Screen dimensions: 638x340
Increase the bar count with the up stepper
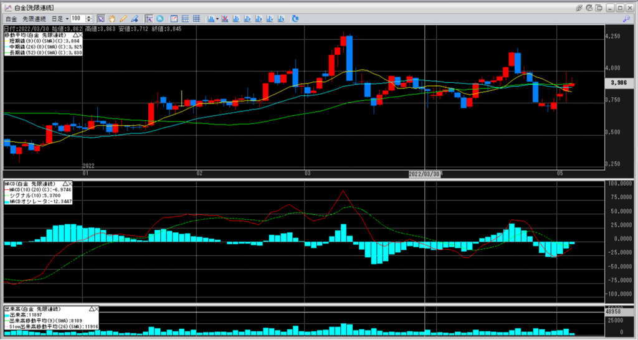(89, 17)
